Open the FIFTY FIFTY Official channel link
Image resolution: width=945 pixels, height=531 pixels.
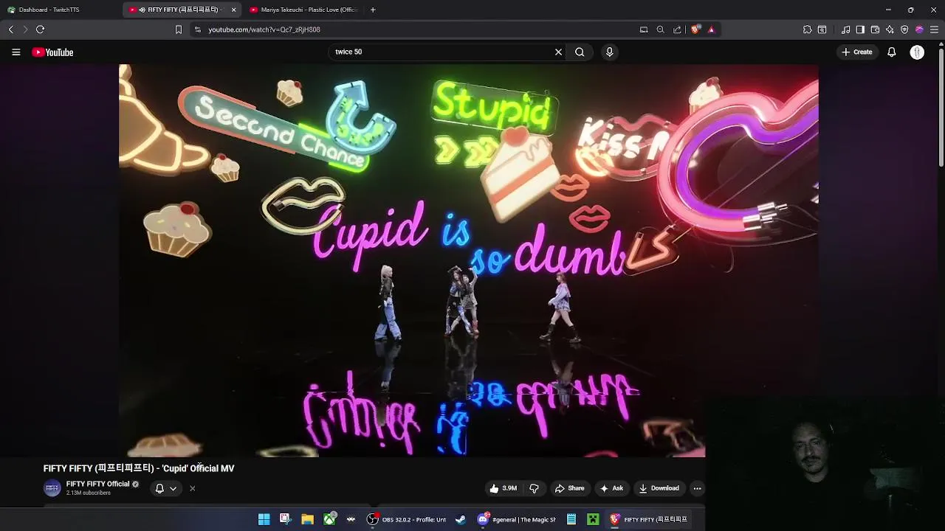(x=97, y=484)
